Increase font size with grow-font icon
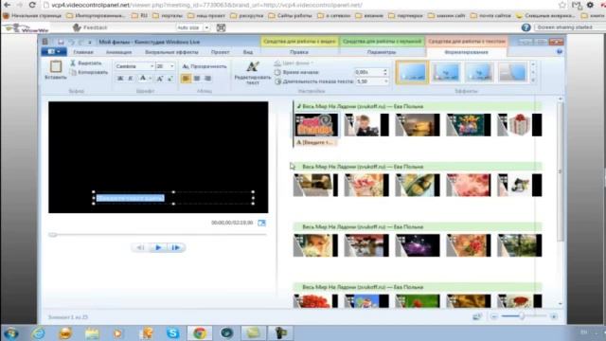This screenshot has height=341, width=606. [160, 79]
